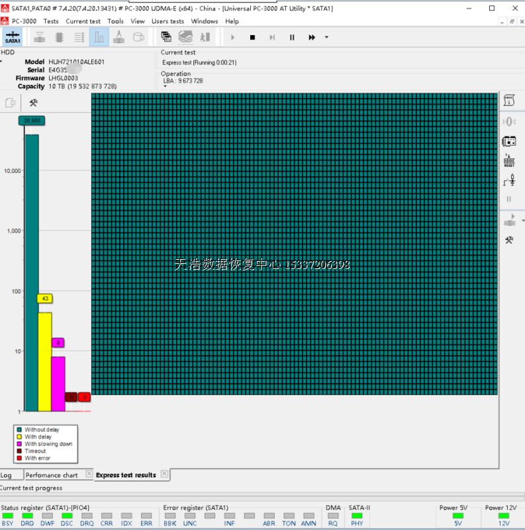Open the Tests menu

[51, 21]
